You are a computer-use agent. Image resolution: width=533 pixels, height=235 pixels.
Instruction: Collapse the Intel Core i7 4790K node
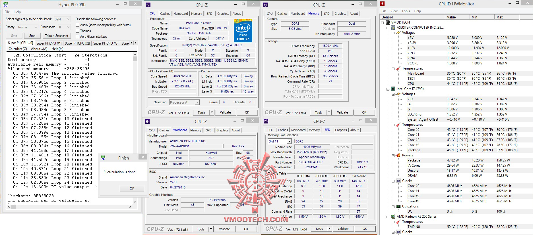click(x=388, y=89)
